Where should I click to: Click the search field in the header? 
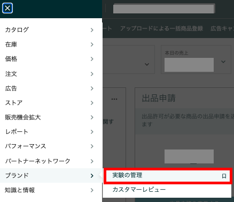163,9
